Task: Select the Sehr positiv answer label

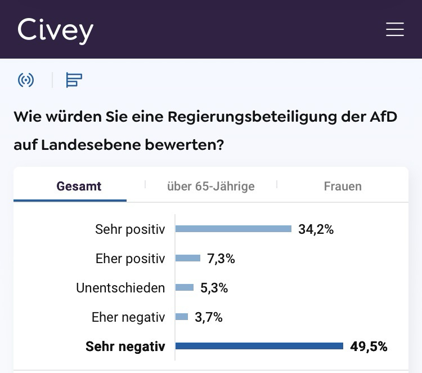Action: 130,229
